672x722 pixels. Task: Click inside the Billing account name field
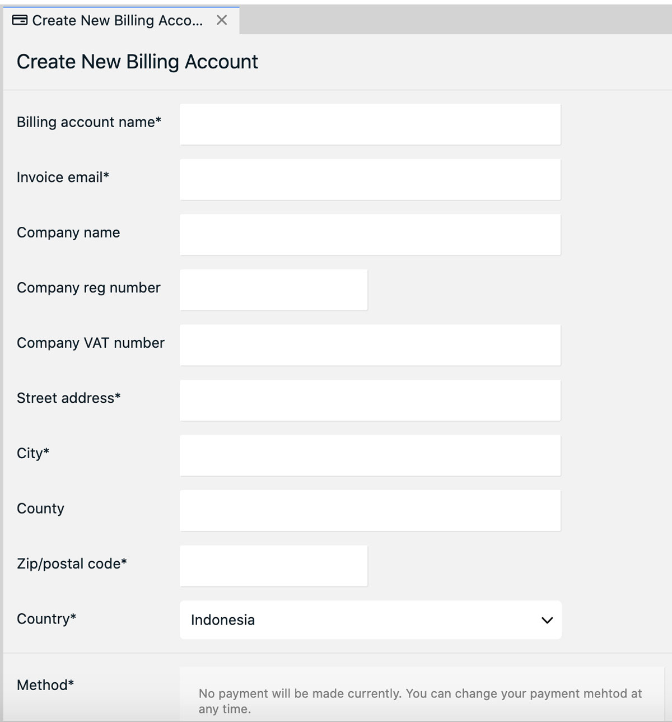[x=370, y=124]
